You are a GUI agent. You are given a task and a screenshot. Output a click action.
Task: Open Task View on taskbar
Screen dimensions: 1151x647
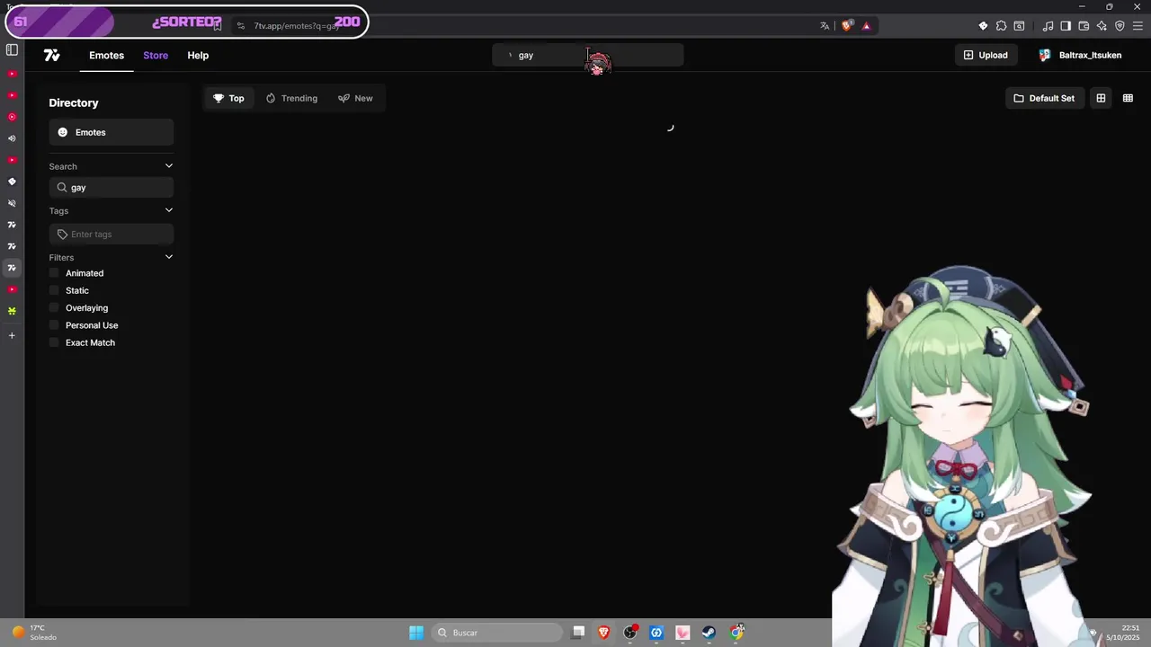point(578,633)
